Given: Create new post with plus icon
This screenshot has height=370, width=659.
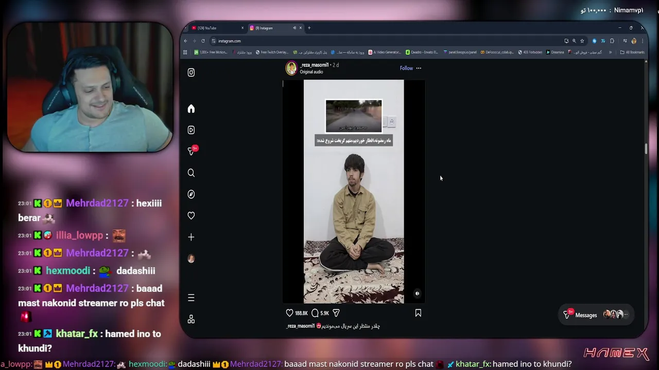Looking at the screenshot, I should pyautogui.click(x=191, y=237).
